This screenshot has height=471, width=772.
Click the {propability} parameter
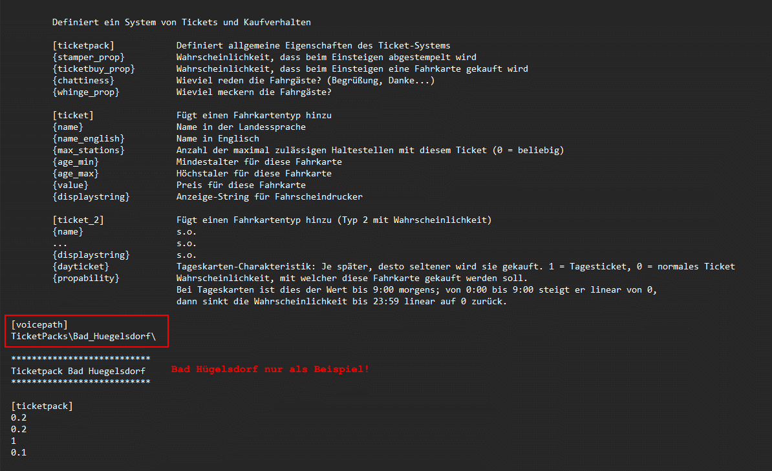click(x=85, y=278)
